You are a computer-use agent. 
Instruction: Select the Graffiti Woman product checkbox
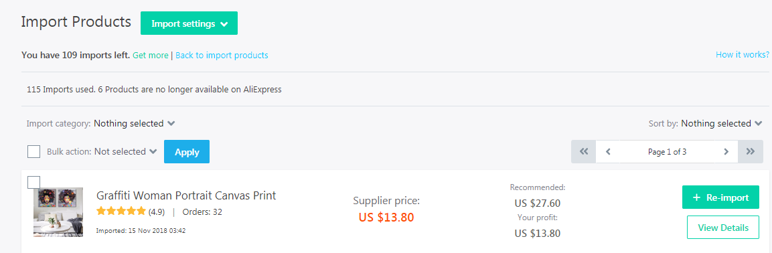[x=34, y=182]
